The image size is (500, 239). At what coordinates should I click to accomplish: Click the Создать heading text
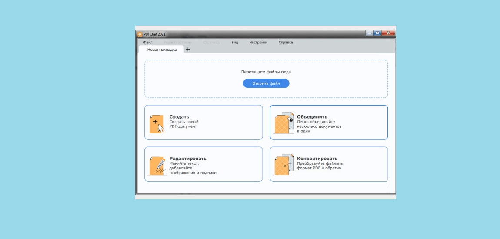[x=179, y=117]
